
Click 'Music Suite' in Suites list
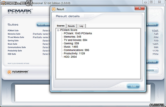(12, 44)
